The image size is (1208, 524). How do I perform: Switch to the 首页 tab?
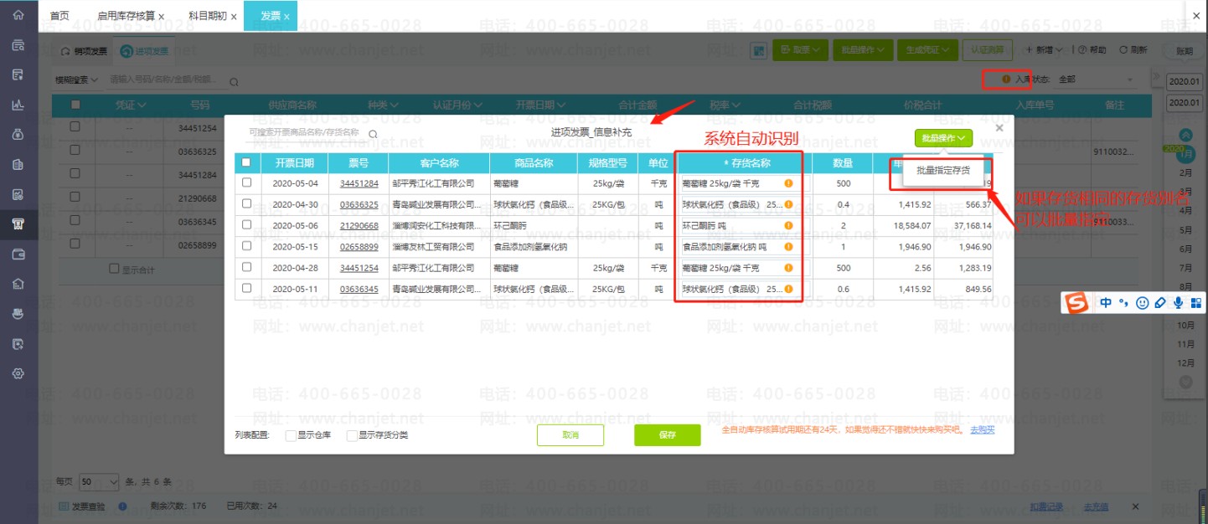[59, 16]
